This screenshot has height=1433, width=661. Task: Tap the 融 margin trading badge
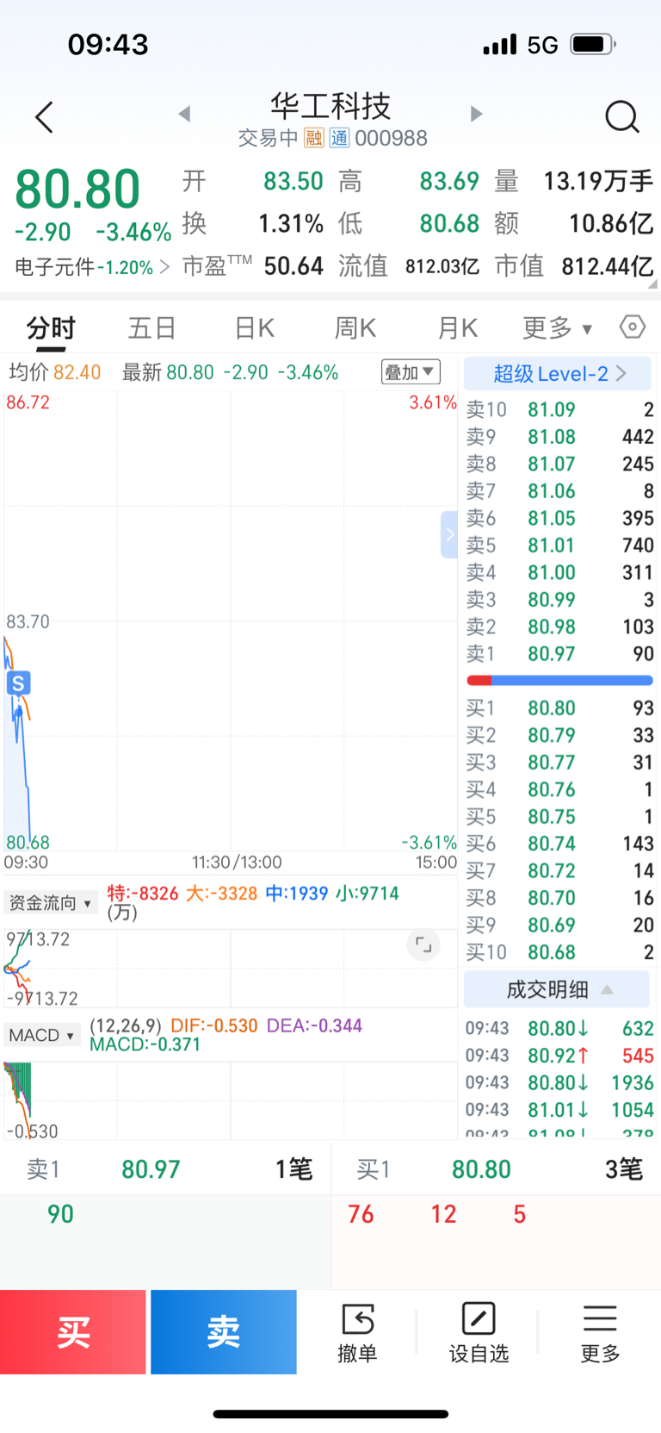[x=314, y=138]
